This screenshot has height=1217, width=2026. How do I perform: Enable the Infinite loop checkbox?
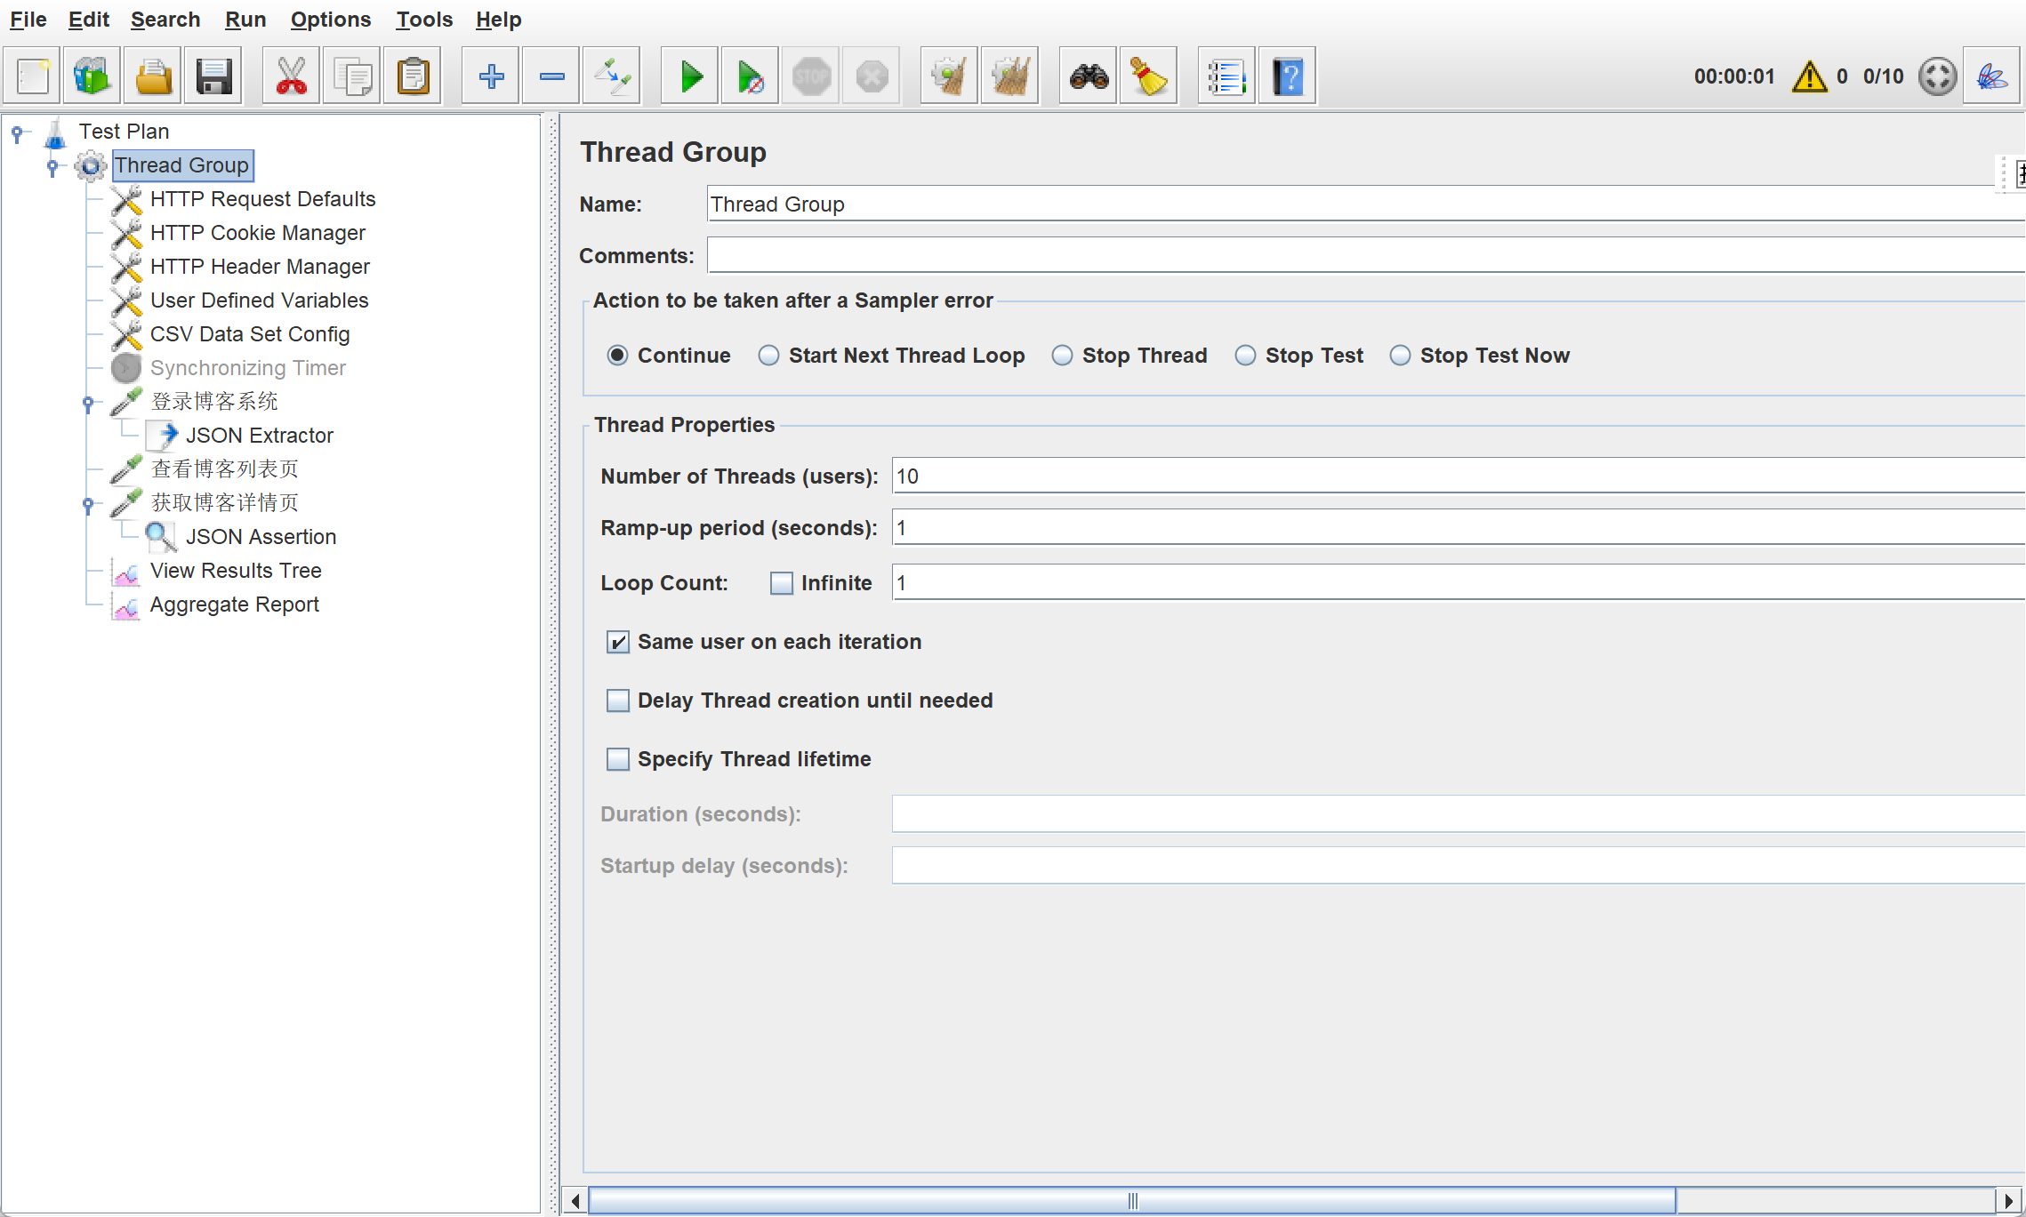point(781,583)
